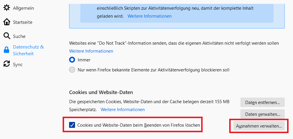Image resolution: width=293 pixels, height=139 pixels.
Task: Select 'Nur wenn Firefox bekannte Elemente' radio option
Action: [72, 70]
